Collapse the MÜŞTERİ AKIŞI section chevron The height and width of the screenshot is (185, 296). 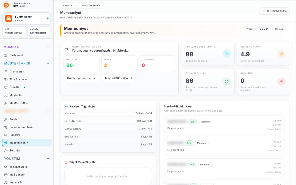coord(48,64)
